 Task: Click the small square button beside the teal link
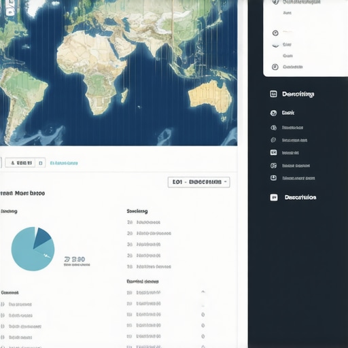pos(41,163)
